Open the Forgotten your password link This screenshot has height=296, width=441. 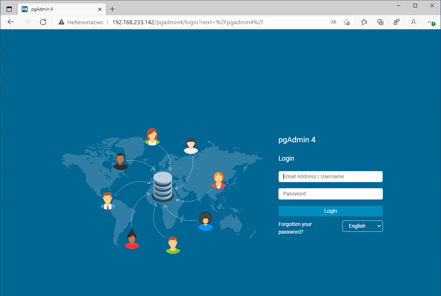[x=295, y=228]
